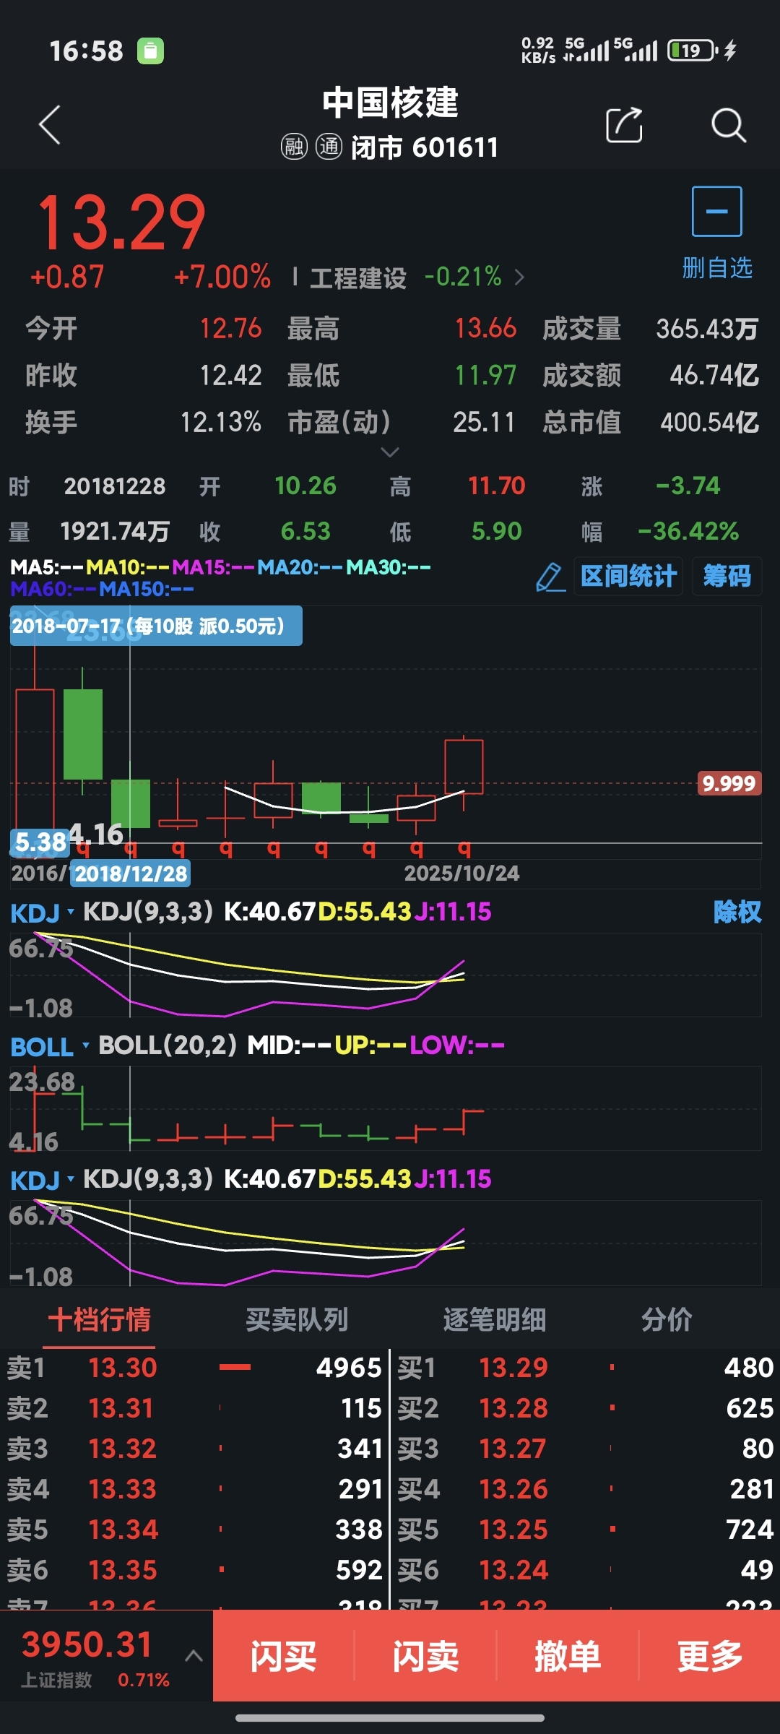Select 买5 price 13.25 row
Screen dimensions: 780x1734
coord(586,1530)
